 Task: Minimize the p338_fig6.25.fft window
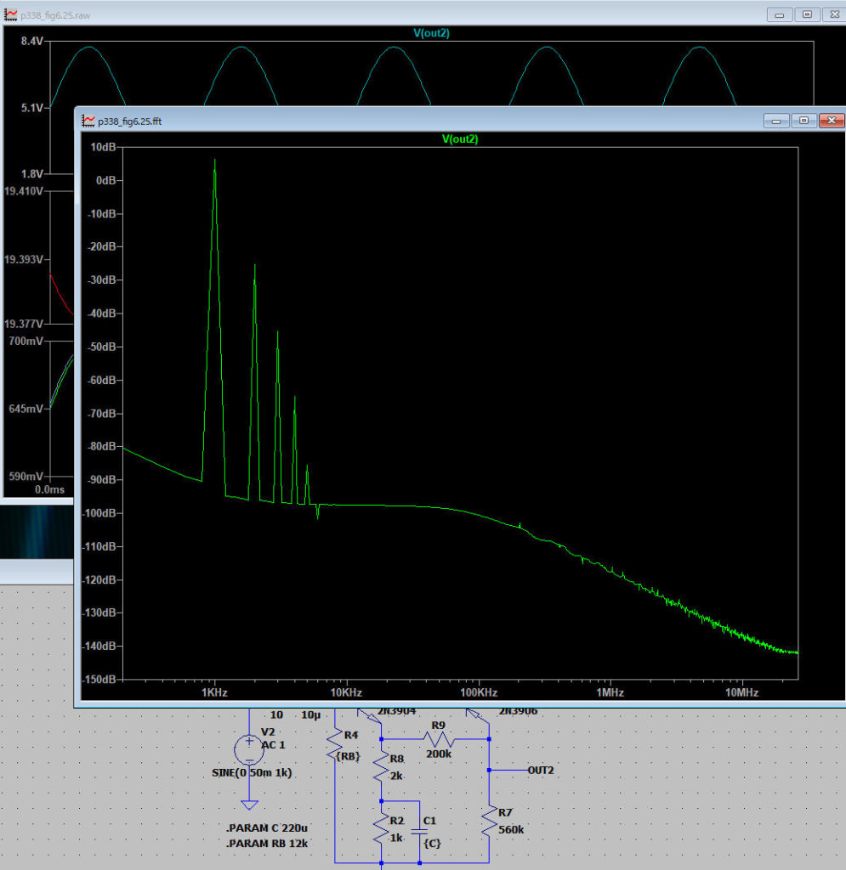pyautogui.click(x=777, y=121)
